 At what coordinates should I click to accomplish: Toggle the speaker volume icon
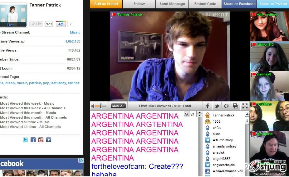click(x=93, y=106)
